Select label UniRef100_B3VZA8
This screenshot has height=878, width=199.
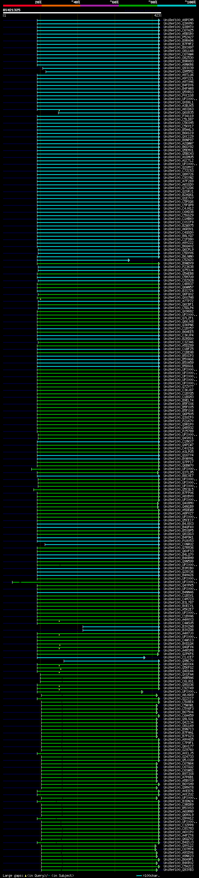[x=178, y=626]
